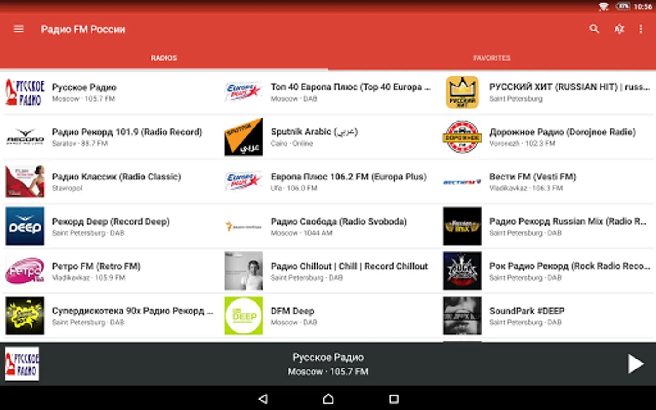Click the search magnifier icon

point(594,29)
